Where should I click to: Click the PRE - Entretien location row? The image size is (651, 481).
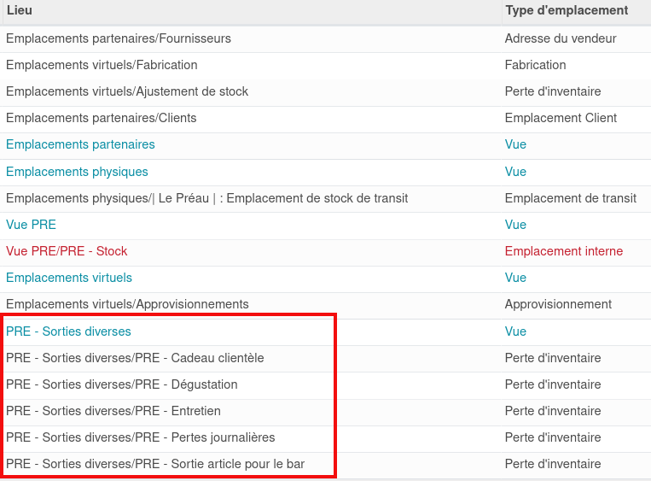(113, 411)
